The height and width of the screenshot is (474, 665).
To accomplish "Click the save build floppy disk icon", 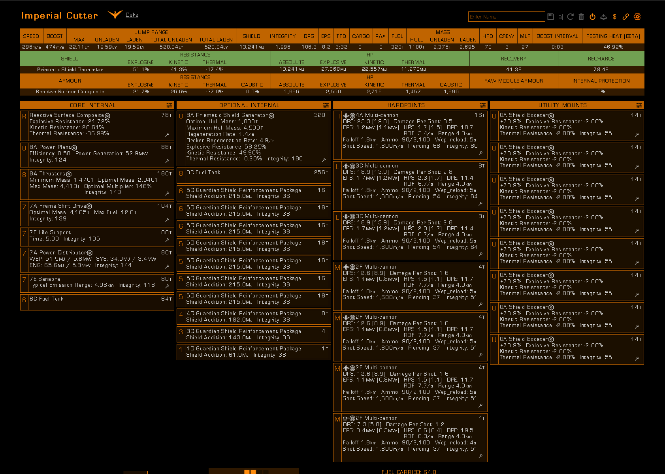I will [x=551, y=17].
